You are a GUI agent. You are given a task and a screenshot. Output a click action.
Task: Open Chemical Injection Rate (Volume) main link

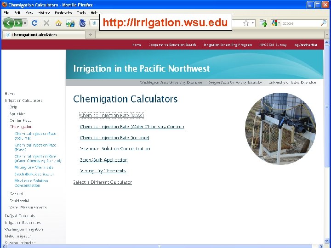click(x=114, y=138)
